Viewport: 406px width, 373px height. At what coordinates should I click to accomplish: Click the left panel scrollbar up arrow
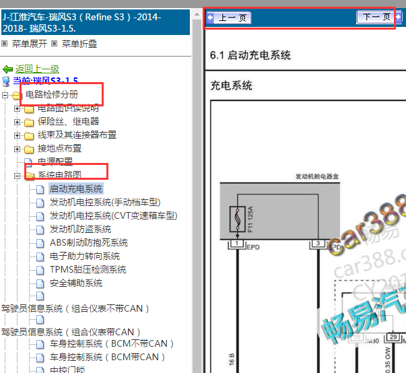(x=197, y=14)
